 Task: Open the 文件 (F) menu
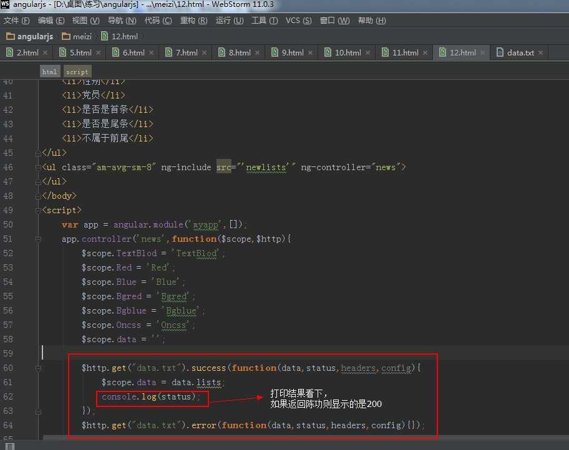pyautogui.click(x=16, y=21)
